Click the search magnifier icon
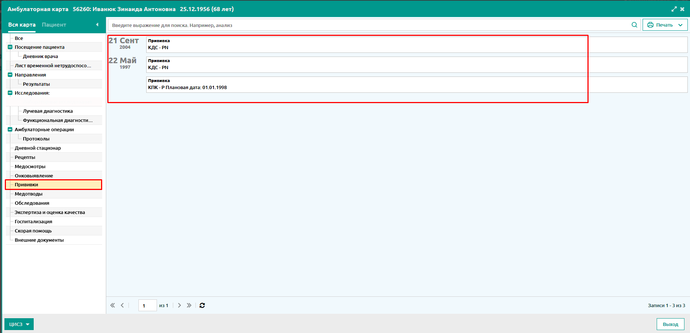 [x=634, y=25]
